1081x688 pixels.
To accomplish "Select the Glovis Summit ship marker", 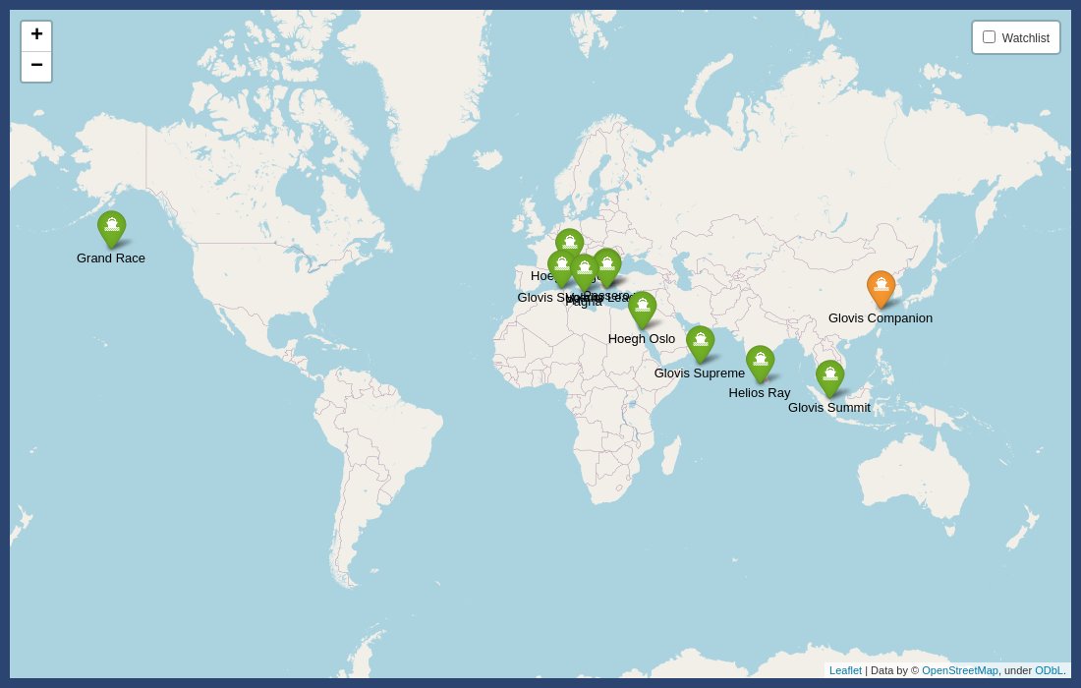I will 830,377.
